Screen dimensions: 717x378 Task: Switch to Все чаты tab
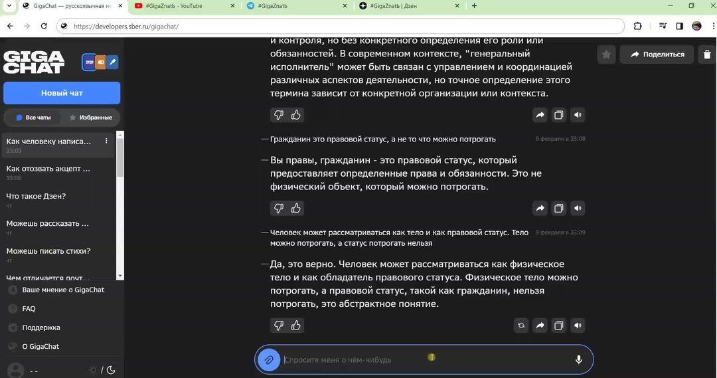33,118
